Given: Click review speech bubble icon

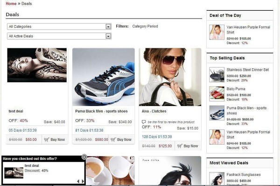Looking at the screenshot, I should (x=144, y=122).
